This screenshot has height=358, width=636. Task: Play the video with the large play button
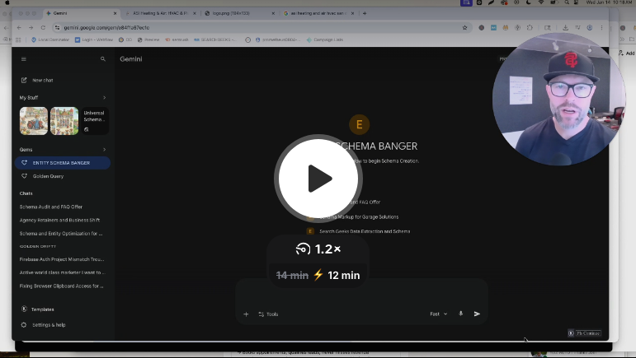pos(318,179)
